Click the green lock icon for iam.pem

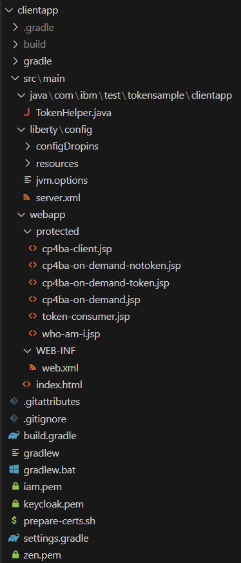point(15,487)
